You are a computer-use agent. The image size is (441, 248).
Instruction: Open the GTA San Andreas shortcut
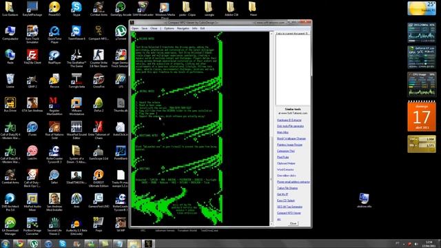click(32, 105)
